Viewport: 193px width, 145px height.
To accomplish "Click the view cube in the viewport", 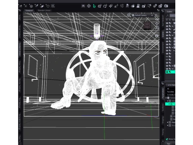I will [147, 25].
